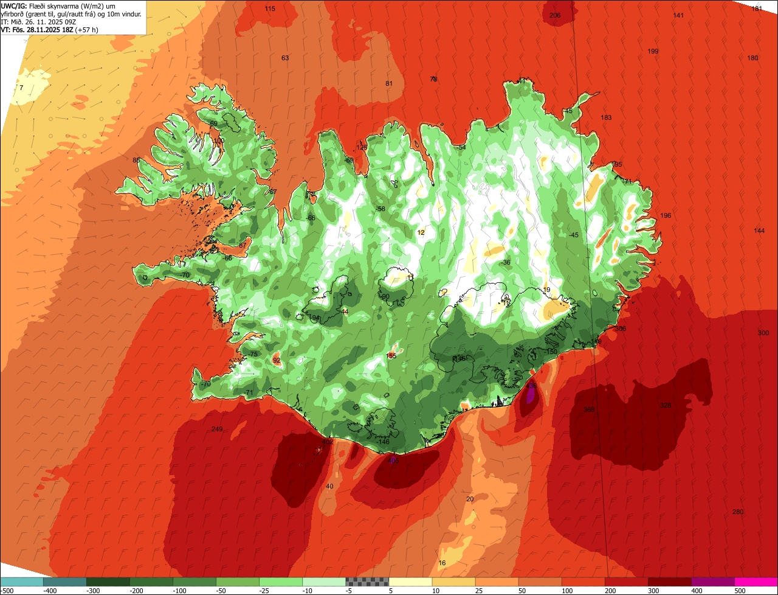Screen dimensions: 778x595
Task: Click the map value '181' in the corner
Action: point(757,9)
